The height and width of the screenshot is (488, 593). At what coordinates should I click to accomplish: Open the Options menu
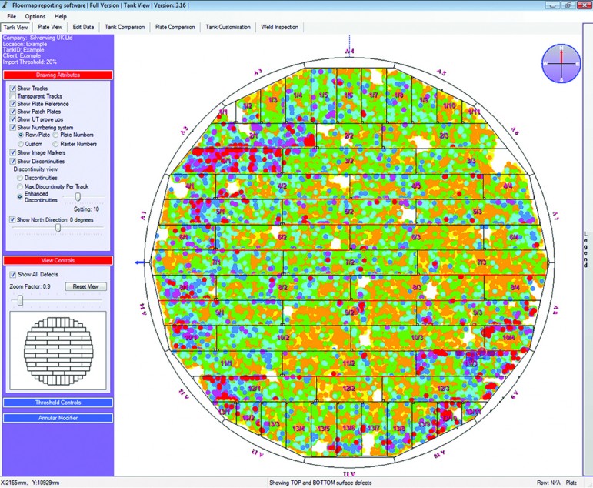(35, 16)
